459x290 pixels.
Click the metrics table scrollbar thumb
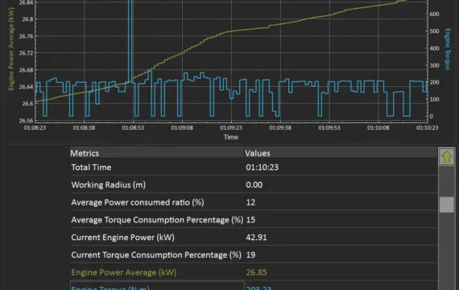(446, 204)
